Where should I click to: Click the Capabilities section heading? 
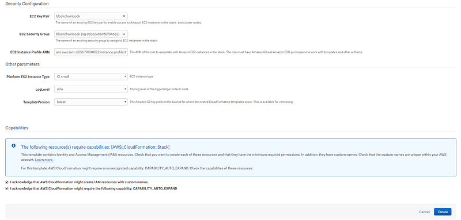[x=17, y=128]
